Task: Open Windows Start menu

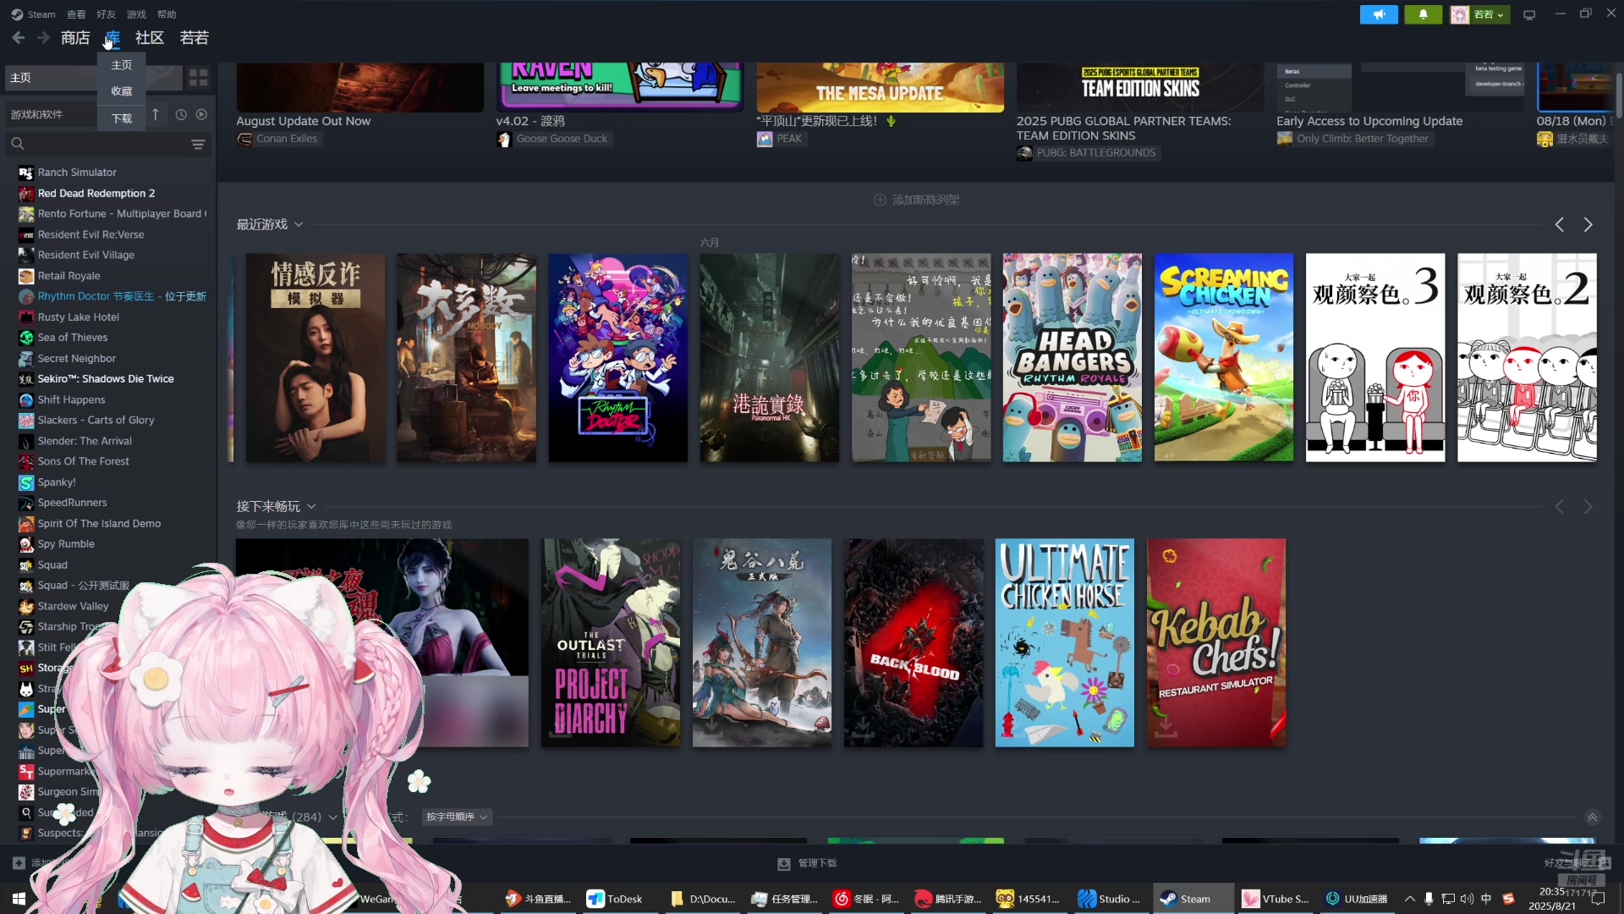Action: click(19, 899)
